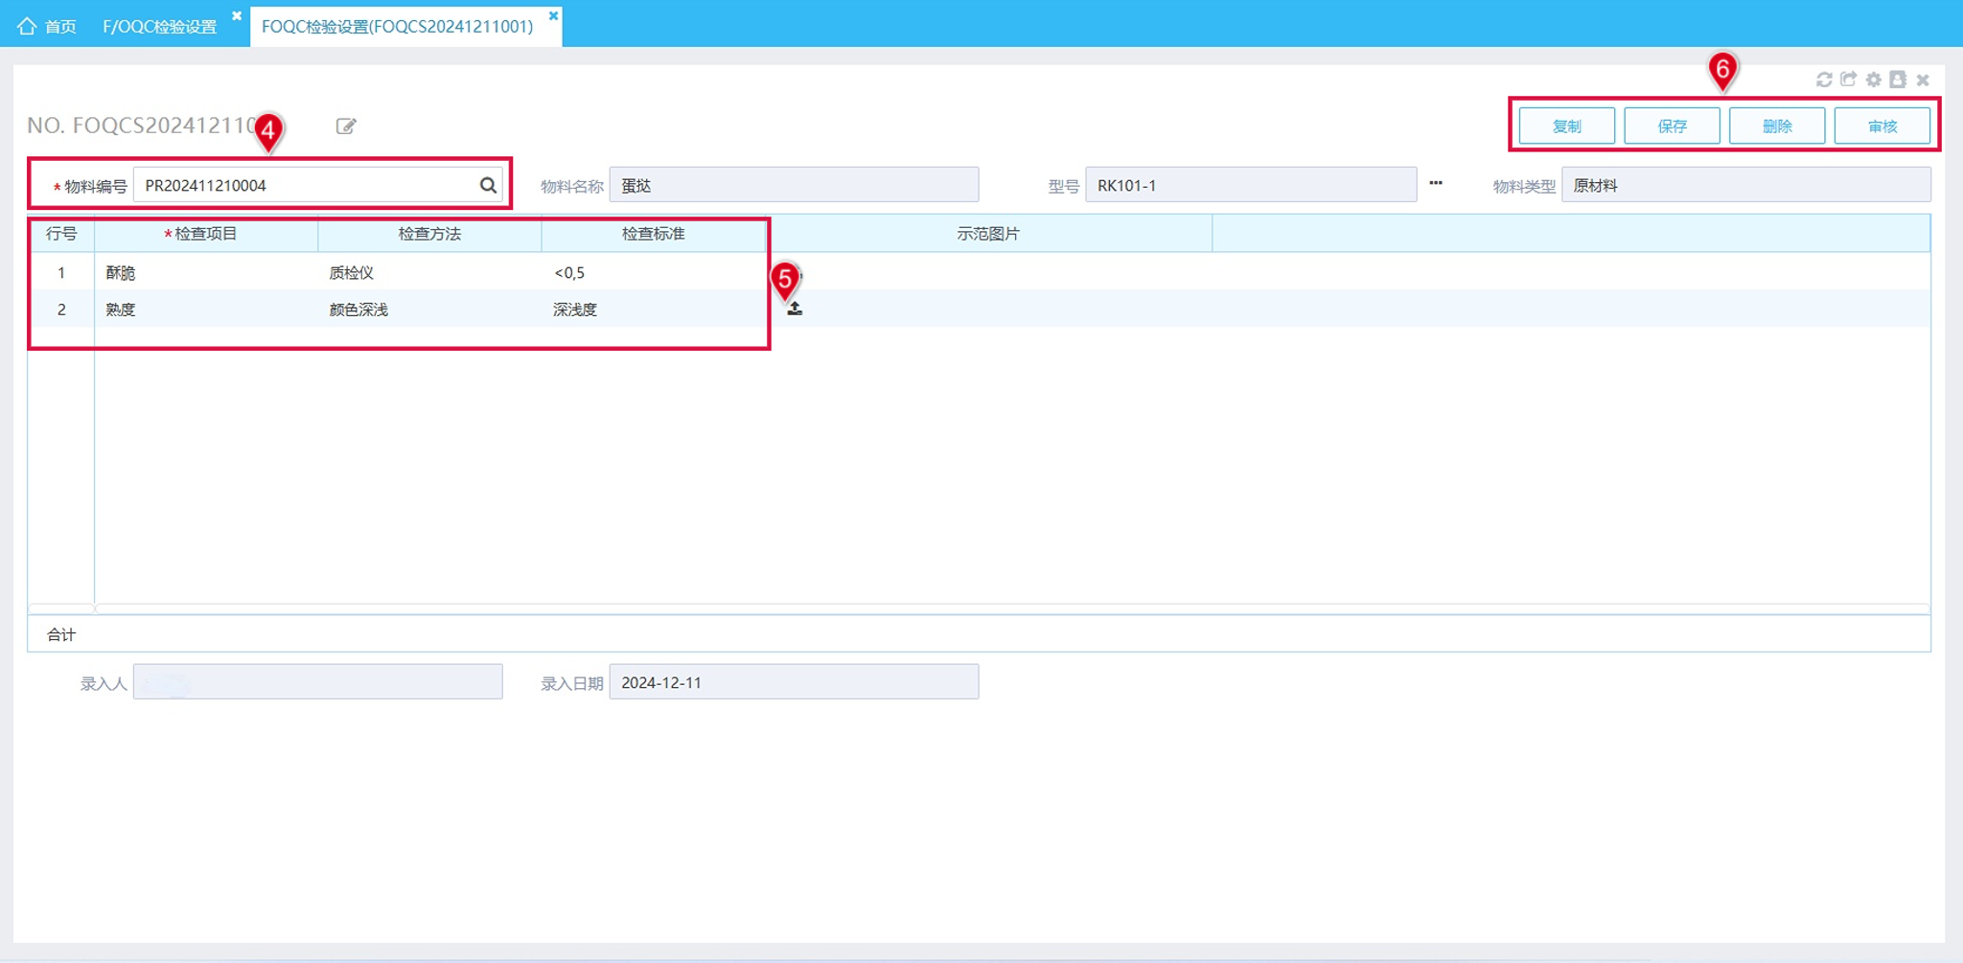Click the 保存 button
Screen dimensions: 1963x963
pos(1672,126)
